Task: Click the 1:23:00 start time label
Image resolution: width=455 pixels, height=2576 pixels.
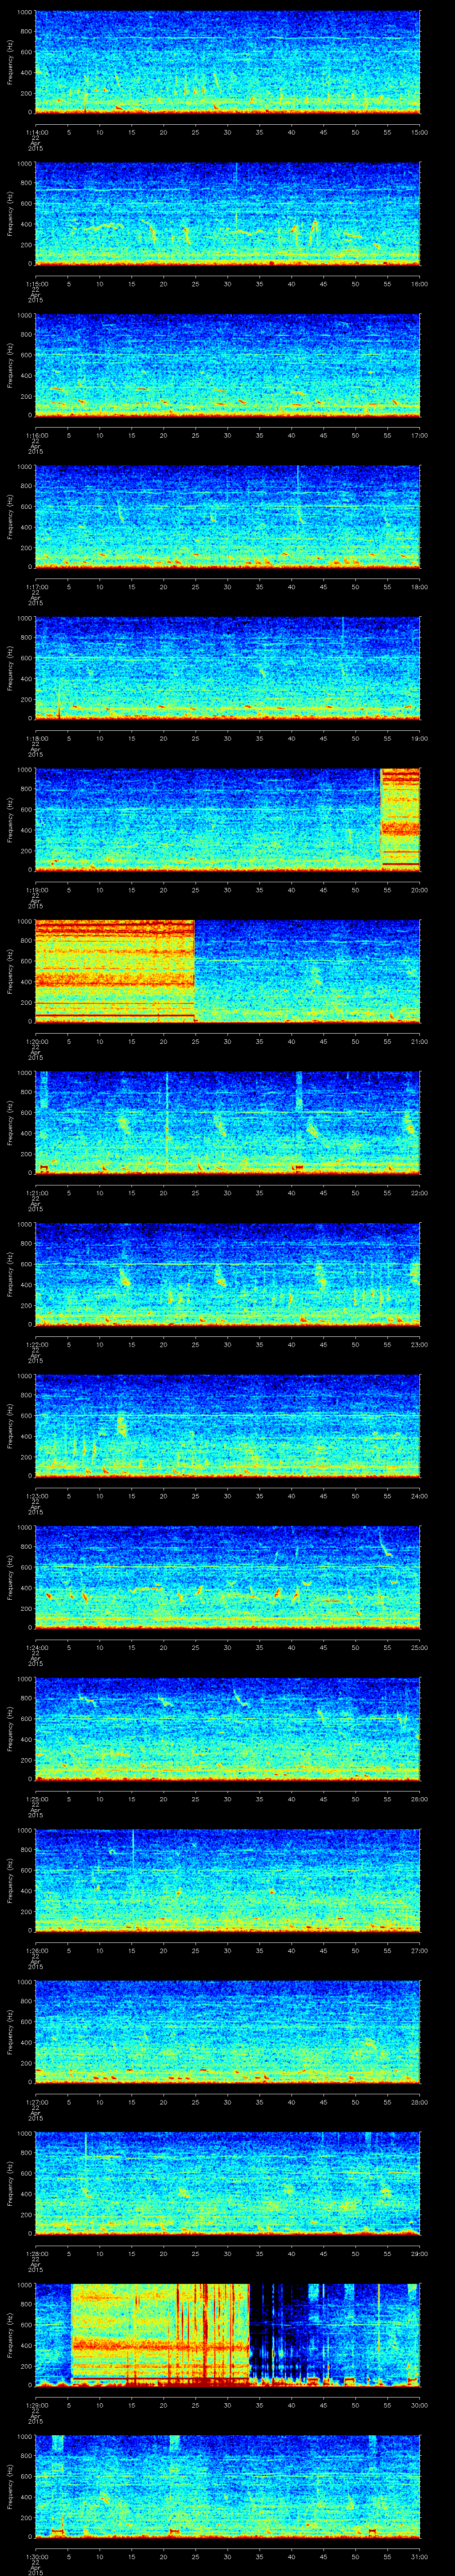Action: [36, 1496]
